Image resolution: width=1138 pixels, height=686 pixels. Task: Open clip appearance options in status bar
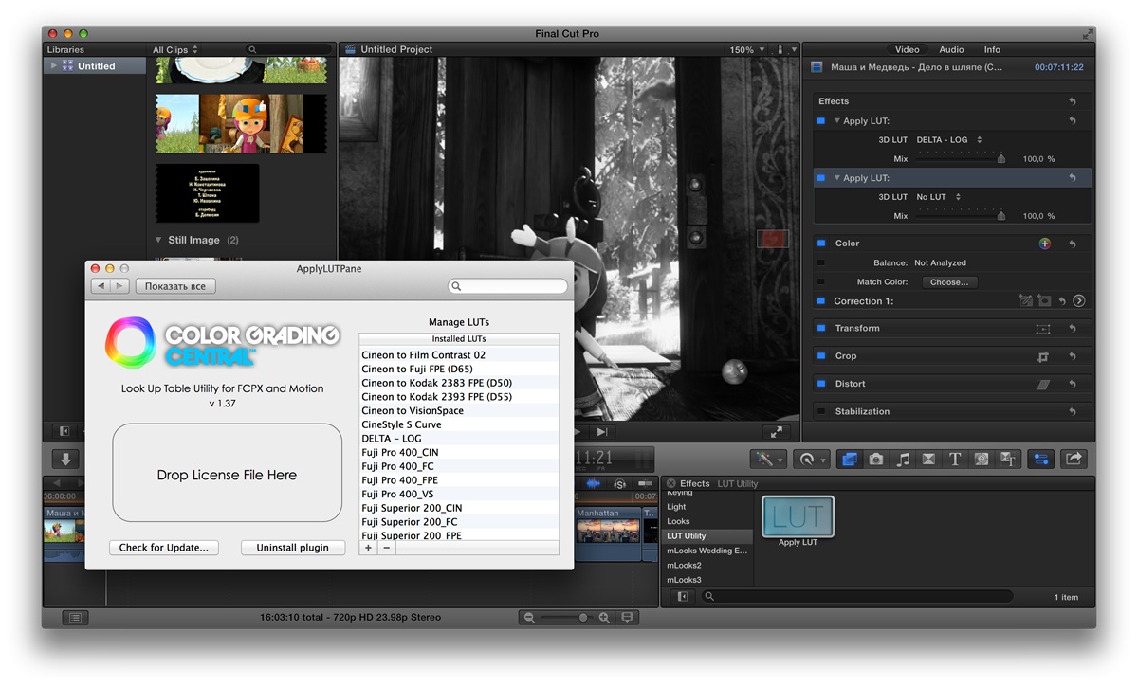click(626, 618)
